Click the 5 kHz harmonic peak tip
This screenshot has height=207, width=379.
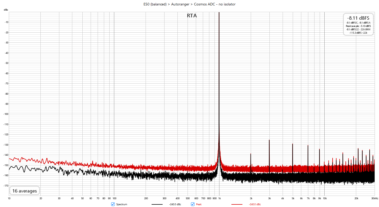tap(292, 144)
